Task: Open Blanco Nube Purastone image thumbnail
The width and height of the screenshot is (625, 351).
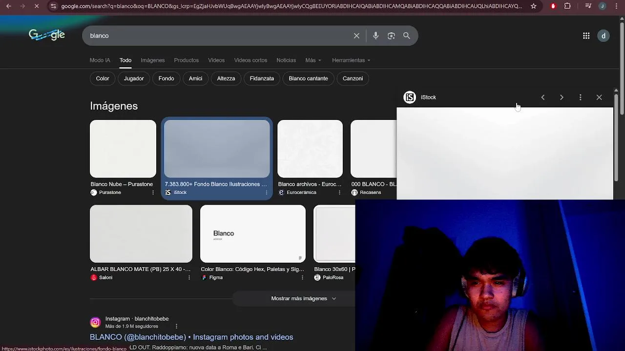Action: tap(123, 149)
